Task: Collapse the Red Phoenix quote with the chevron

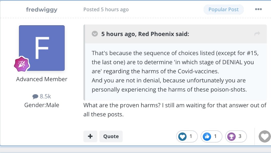Action: (95, 34)
